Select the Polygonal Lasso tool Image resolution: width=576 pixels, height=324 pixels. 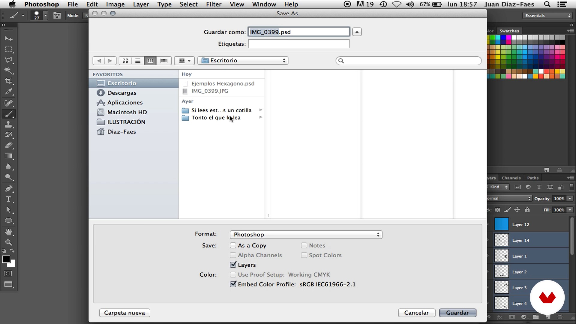click(8, 60)
